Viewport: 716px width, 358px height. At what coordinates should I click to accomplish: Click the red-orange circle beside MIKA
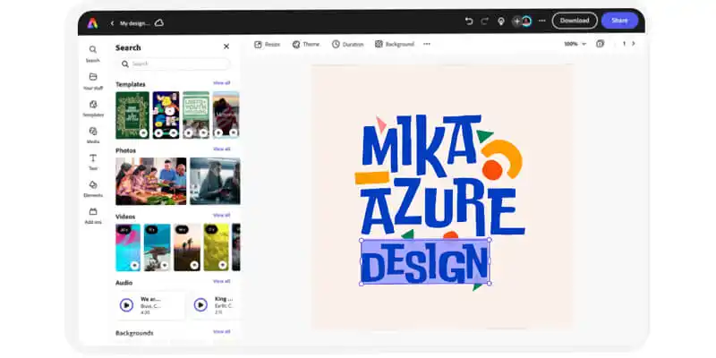(x=492, y=170)
